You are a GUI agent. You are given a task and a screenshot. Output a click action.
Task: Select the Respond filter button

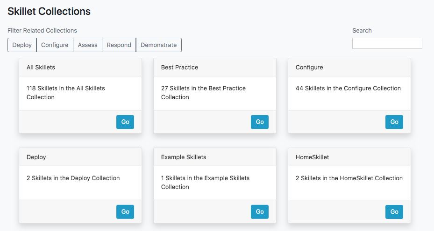pyautogui.click(x=119, y=45)
